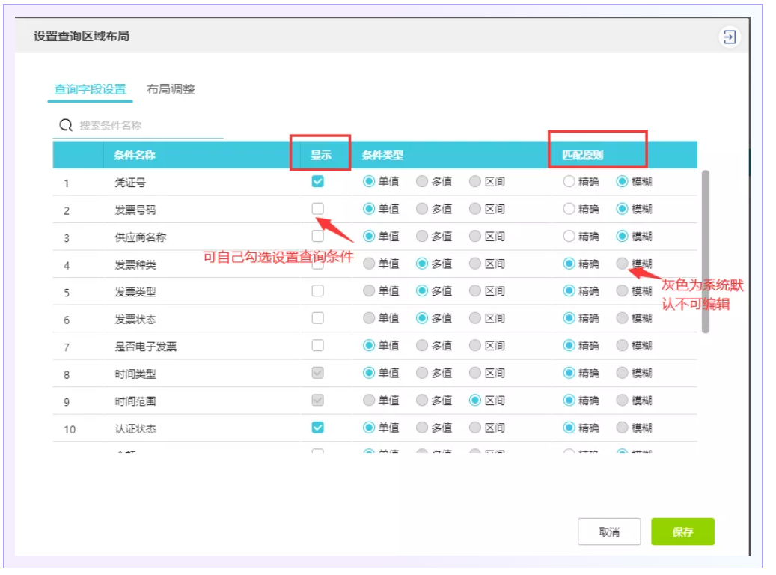Click the search magnifier icon
Image resolution: width=776 pixels, height=575 pixels.
pos(66,125)
